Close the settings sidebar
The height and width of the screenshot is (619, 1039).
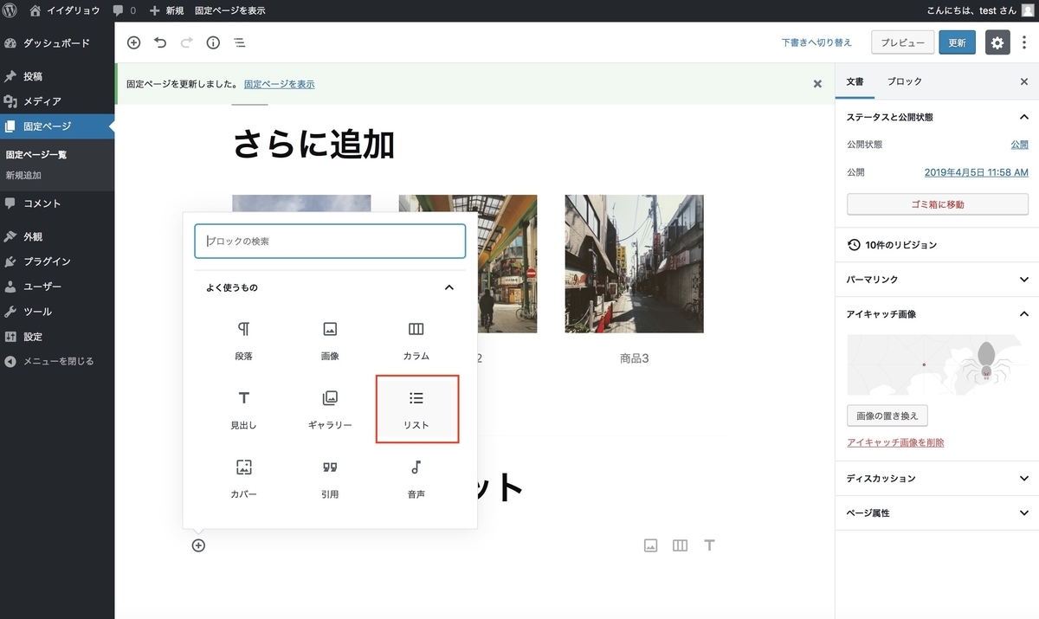(1024, 81)
